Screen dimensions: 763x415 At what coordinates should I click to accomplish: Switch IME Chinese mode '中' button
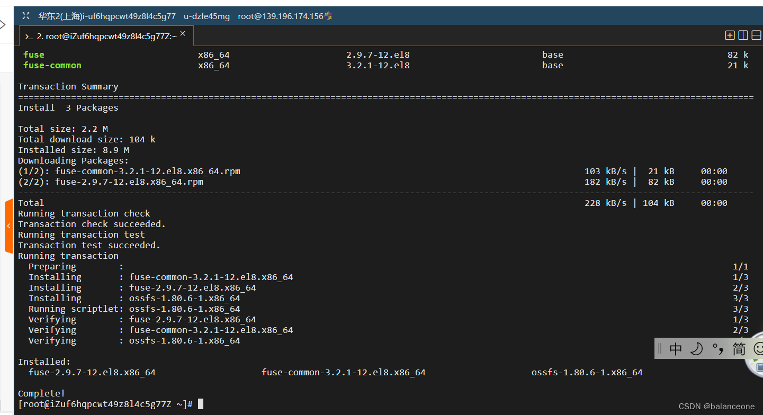coord(676,349)
